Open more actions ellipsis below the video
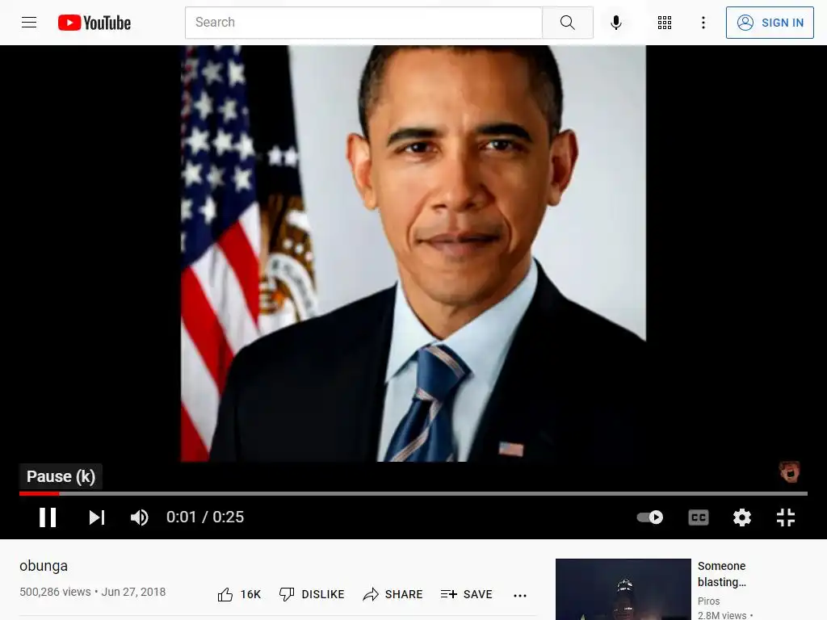Screen dimensions: 827x620 pos(520,595)
